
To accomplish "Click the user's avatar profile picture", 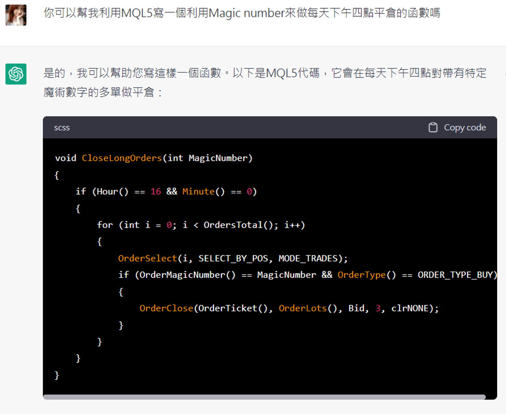I will point(16,15).
